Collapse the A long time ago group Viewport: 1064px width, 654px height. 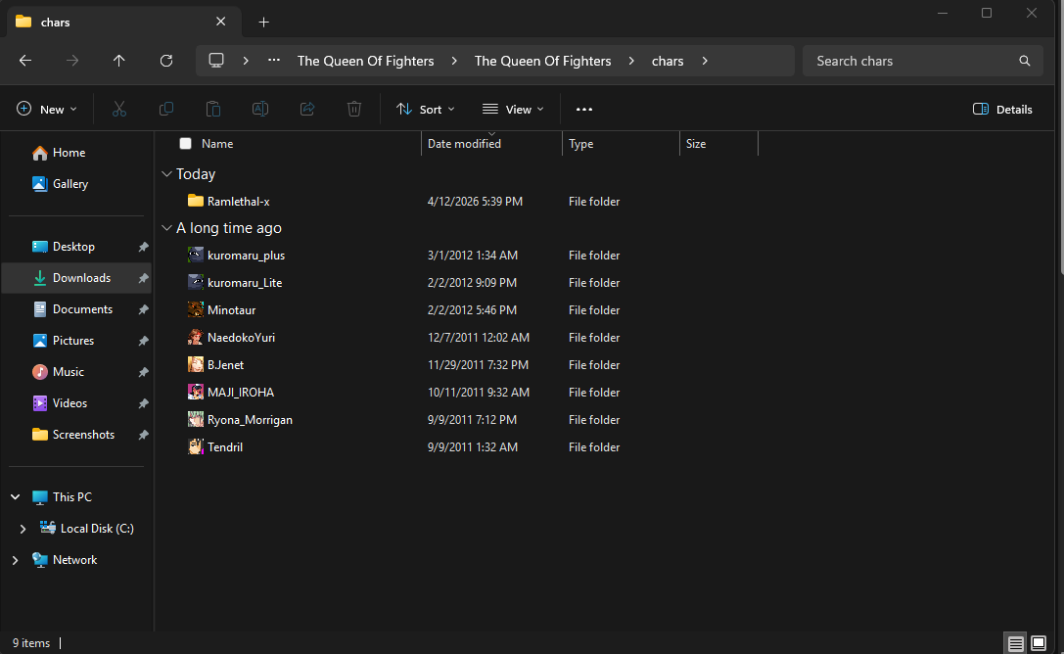tap(167, 228)
